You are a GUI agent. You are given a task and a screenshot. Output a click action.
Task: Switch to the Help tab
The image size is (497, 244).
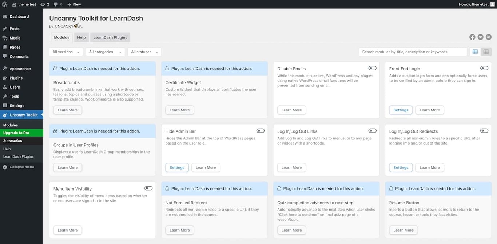coord(81,37)
